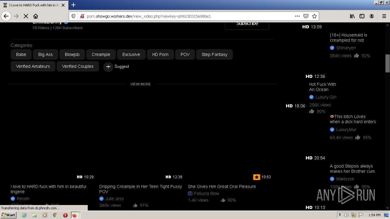Click the taskbar clock 1:54 PM
This screenshot has width=390, height=219.
[374, 215]
